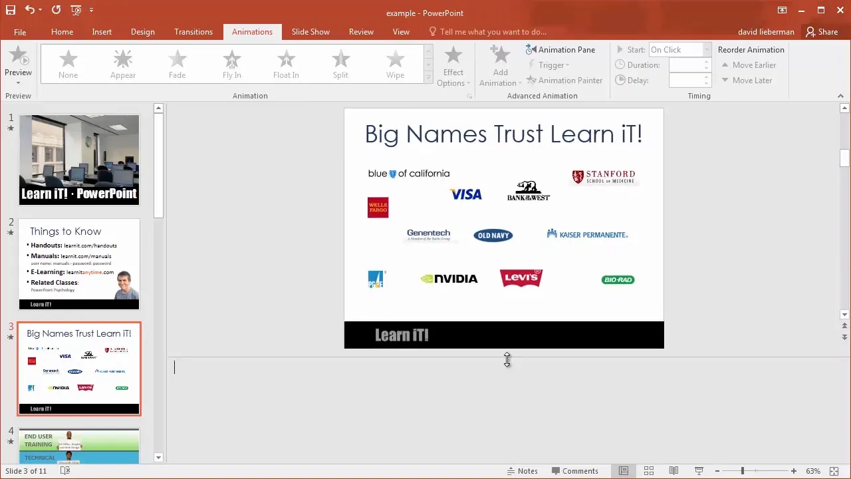
Task: Switch to Slide Sorter view
Action: tap(648, 471)
